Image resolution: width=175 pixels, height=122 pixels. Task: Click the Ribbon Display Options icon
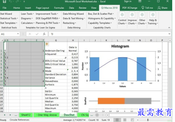coord(140,1)
